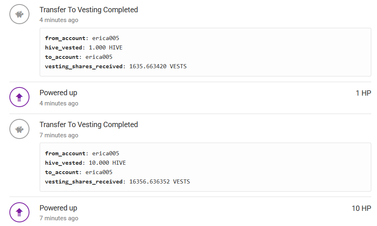Click the 7 minutes ago timestamp under Powered up 10 HP
This screenshot has width=377, height=226.
(x=59, y=218)
